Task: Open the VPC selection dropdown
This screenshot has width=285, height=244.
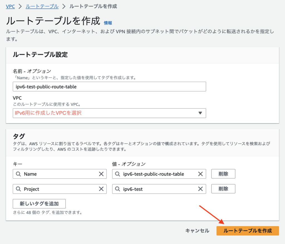Action: pyautogui.click(x=109, y=113)
